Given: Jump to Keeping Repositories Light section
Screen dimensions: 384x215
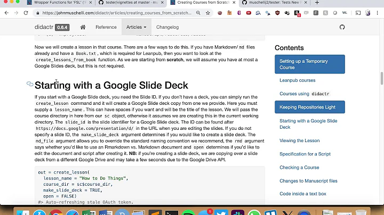Looking at the screenshot, I should pos(310,107).
